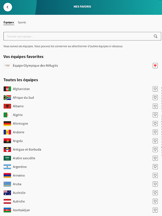Image resolution: width=162 pixels, height=216 pixels.
Task: Switch to the Sports tab
Action: (x=22, y=22)
